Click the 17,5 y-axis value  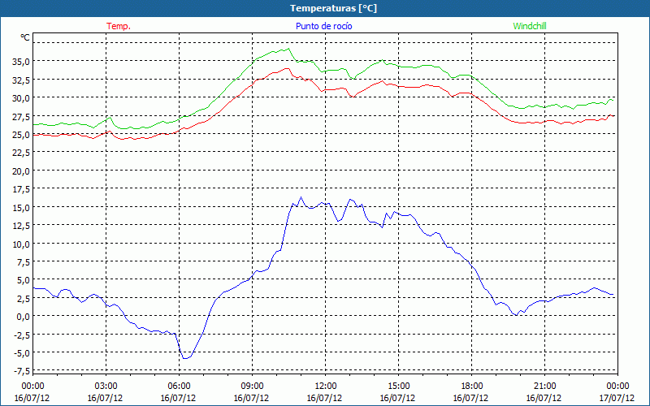click(22, 189)
